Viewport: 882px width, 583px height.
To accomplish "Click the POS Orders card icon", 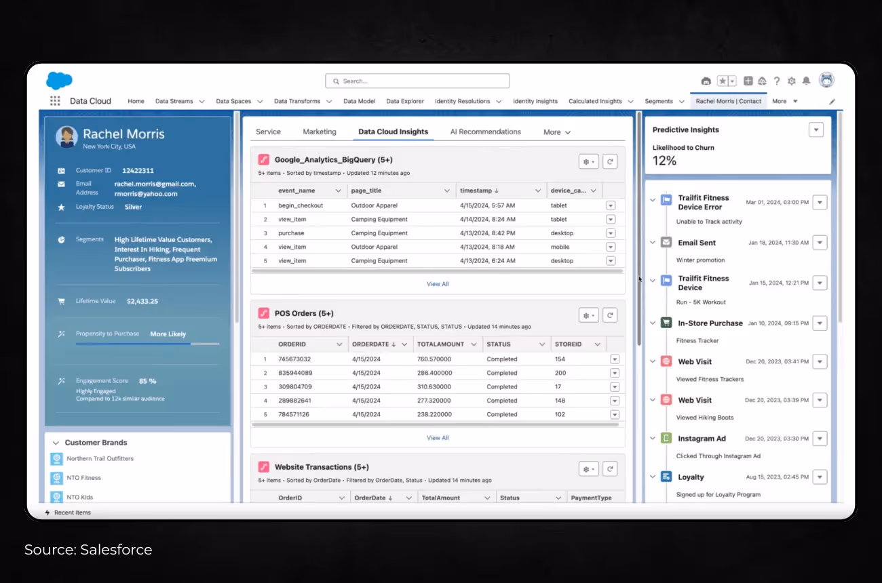I will pos(264,313).
